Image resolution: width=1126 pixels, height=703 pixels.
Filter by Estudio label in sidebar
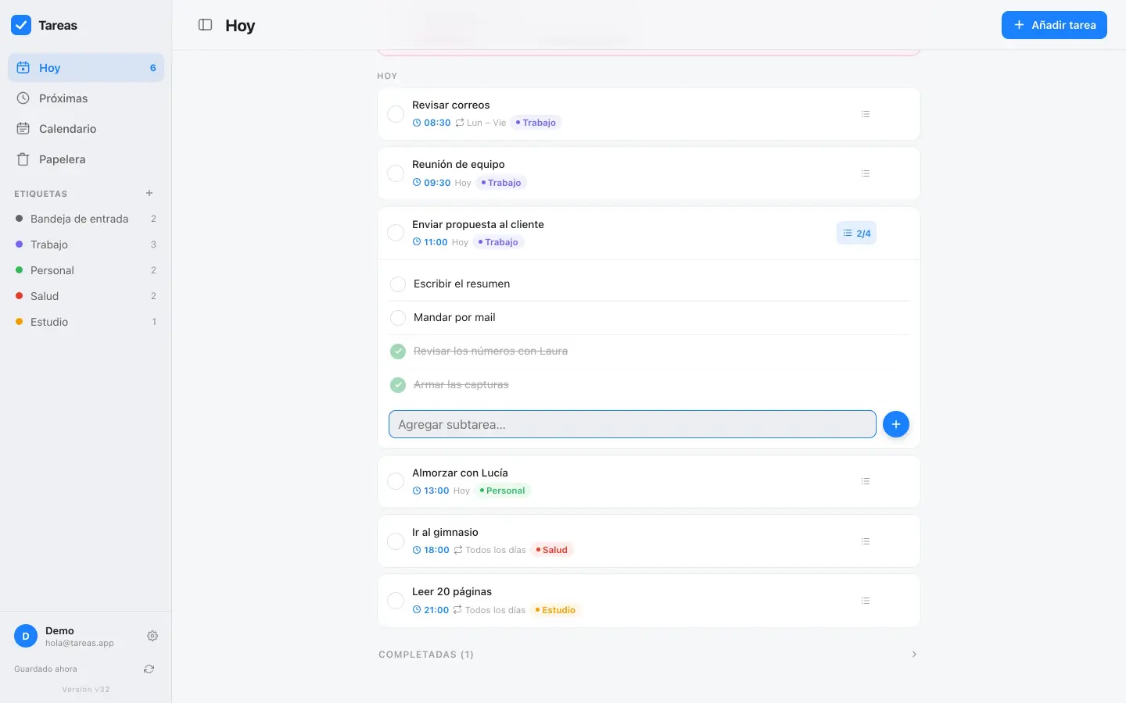[x=86, y=322]
